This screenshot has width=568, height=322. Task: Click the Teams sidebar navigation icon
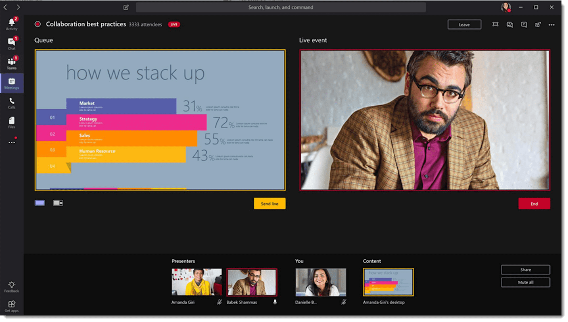click(11, 63)
